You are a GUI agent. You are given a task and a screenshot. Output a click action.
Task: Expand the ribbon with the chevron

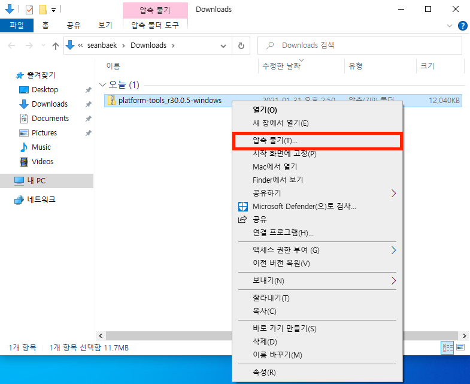pyautogui.click(x=449, y=26)
